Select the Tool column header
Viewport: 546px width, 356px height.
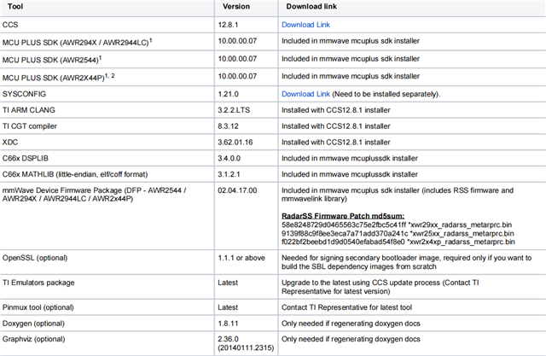point(15,7)
